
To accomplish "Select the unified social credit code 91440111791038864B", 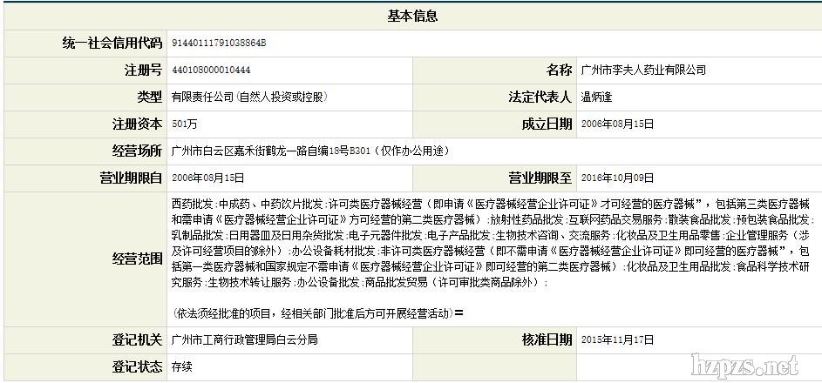I will [219, 43].
